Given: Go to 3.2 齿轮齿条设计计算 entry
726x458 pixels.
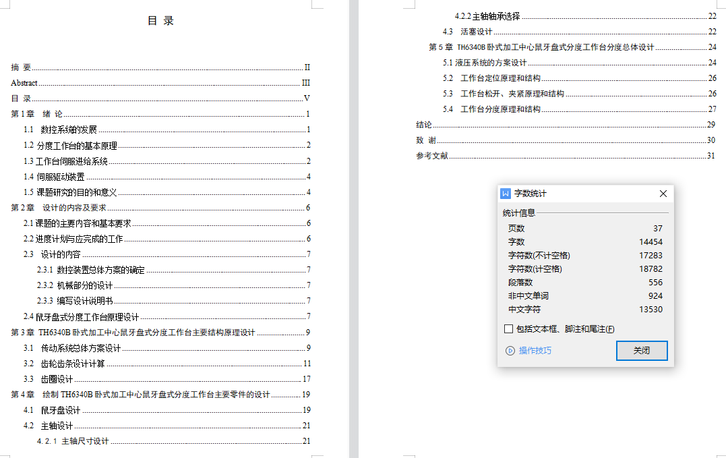Looking at the screenshot, I should [65, 364].
